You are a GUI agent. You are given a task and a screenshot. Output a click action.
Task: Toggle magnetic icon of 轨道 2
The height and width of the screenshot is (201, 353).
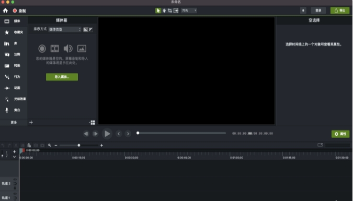pos(15,184)
